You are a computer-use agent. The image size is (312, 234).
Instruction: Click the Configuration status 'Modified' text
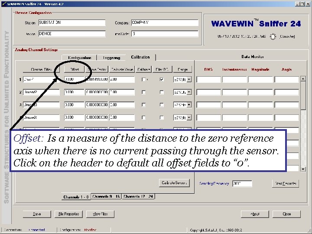click(90, 230)
